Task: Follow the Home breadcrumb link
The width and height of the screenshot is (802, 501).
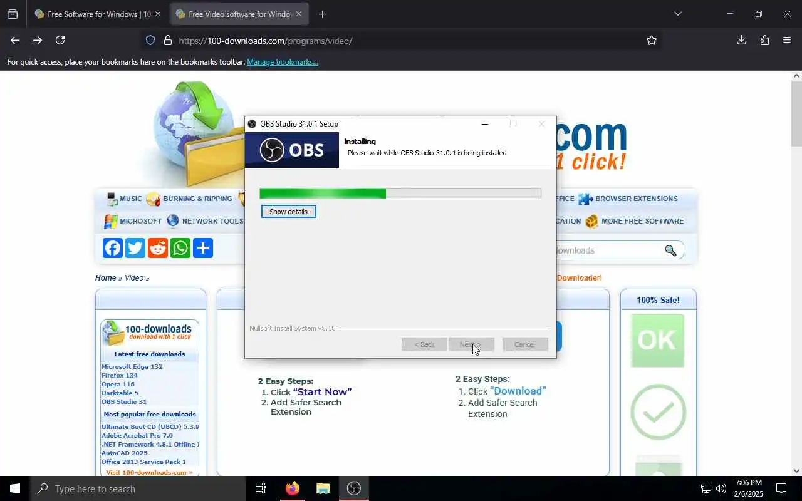Action: (105, 278)
